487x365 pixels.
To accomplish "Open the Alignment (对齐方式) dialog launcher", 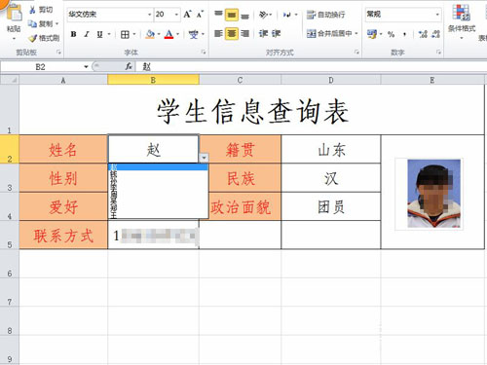I will click(x=356, y=52).
